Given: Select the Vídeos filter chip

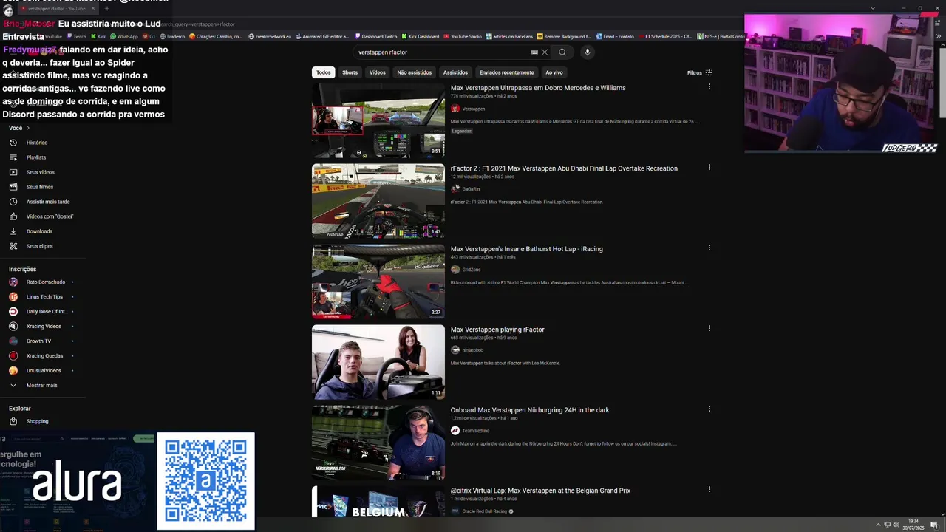Looking at the screenshot, I should (x=378, y=72).
